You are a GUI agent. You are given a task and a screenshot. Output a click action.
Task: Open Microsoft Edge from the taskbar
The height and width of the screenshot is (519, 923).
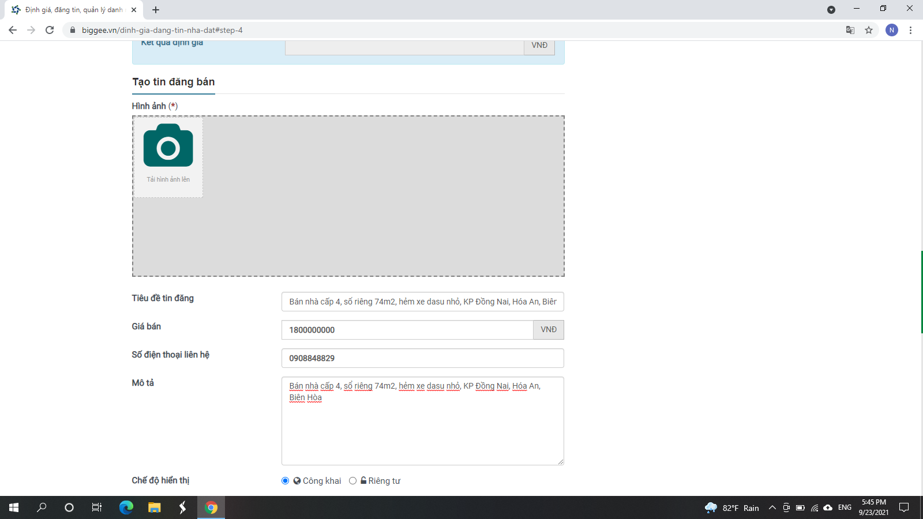tap(126, 507)
